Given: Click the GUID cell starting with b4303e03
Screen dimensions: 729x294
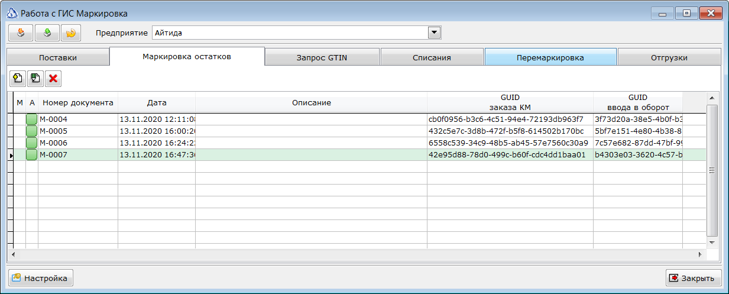Looking at the screenshot, I should click(638, 155).
